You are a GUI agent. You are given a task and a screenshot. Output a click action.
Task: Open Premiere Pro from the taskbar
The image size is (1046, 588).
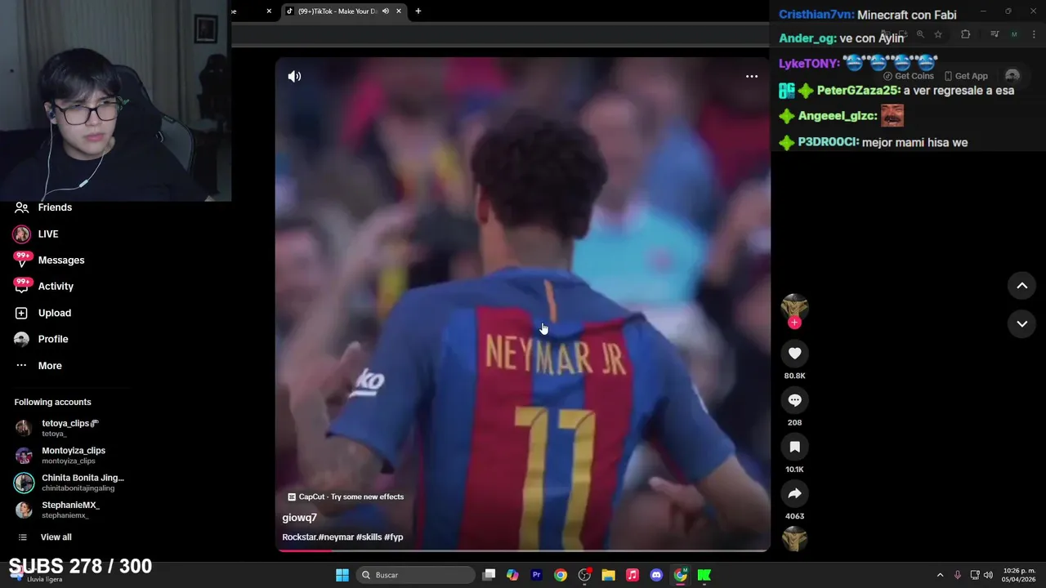(537, 575)
